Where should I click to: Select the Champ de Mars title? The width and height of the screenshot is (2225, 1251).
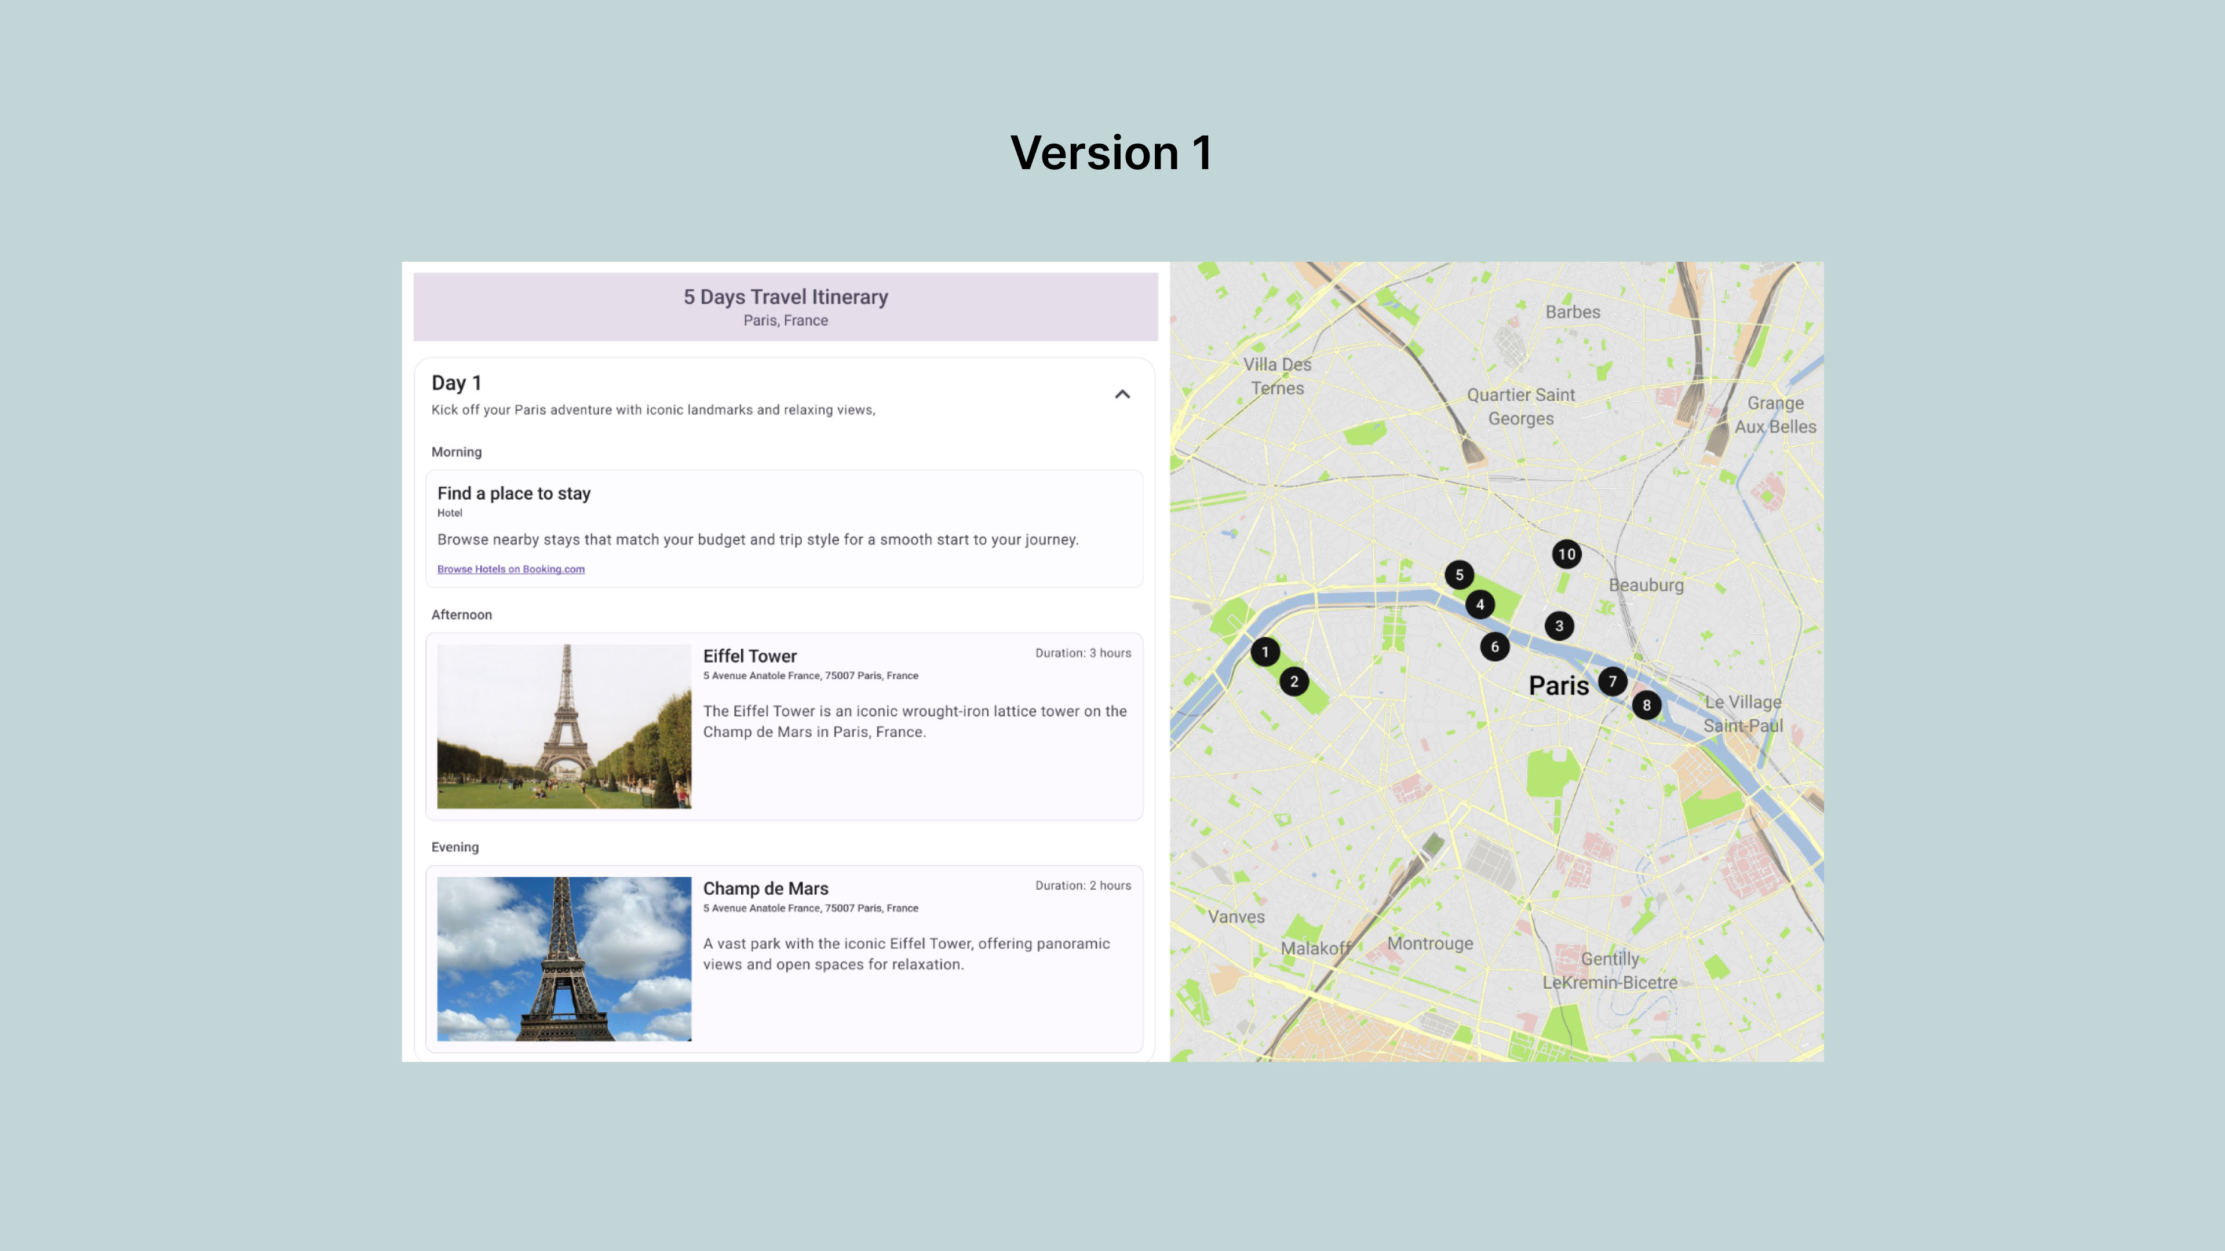pyautogui.click(x=765, y=888)
